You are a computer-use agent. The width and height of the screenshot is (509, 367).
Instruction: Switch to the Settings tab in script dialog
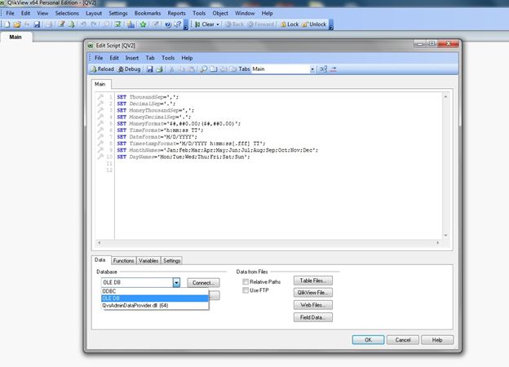click(172, 260)
